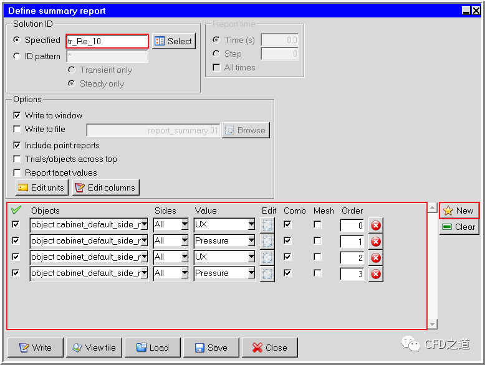Uncheck enable box for Order 3 row
Viewport: 485px width, 365px height.
[x=16, y=273]
